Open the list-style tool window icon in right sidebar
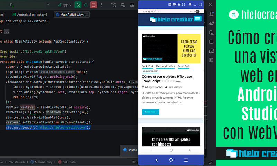This screenshot has height=166, width=277. click(x=212, y=60)
